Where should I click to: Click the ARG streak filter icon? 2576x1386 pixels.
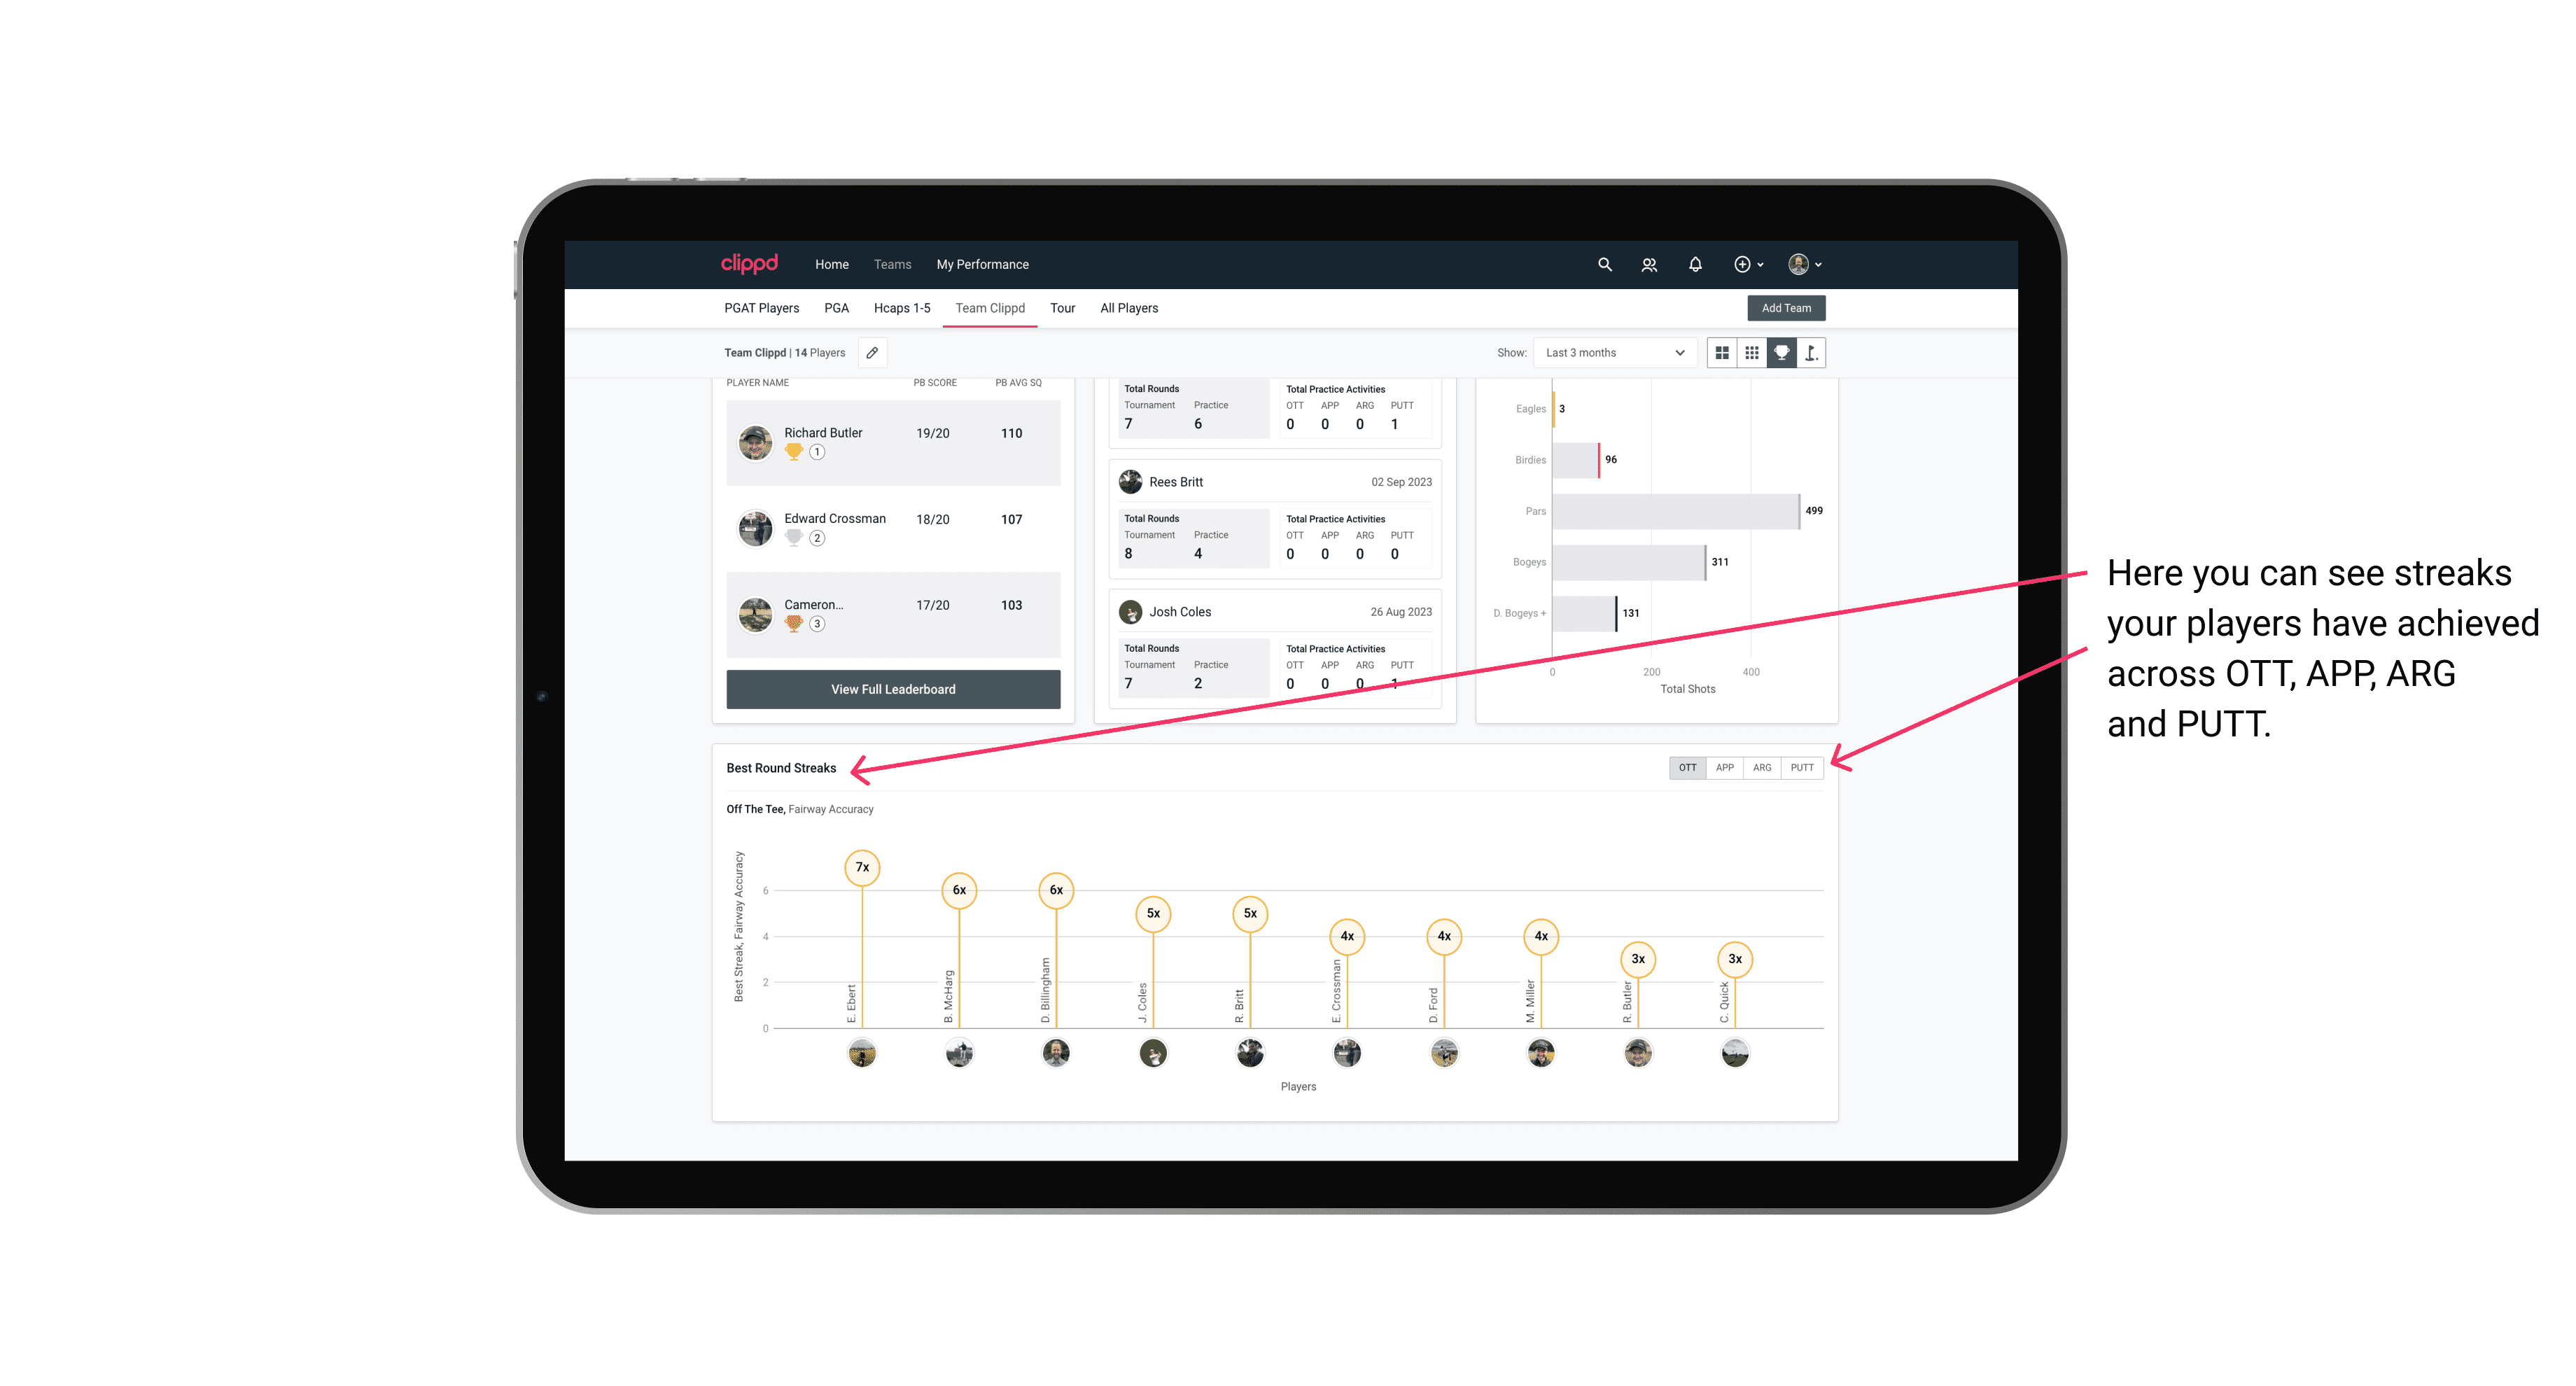[x=1763, y=766]
